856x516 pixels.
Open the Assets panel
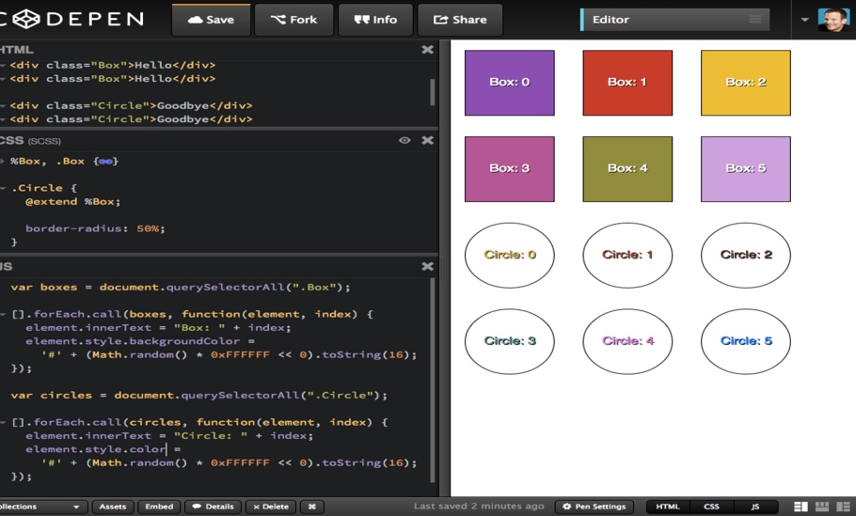coord(113,507)
